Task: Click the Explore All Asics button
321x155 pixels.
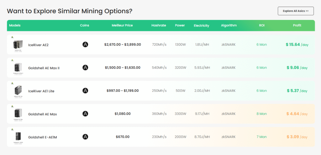Action: point(296,11)
